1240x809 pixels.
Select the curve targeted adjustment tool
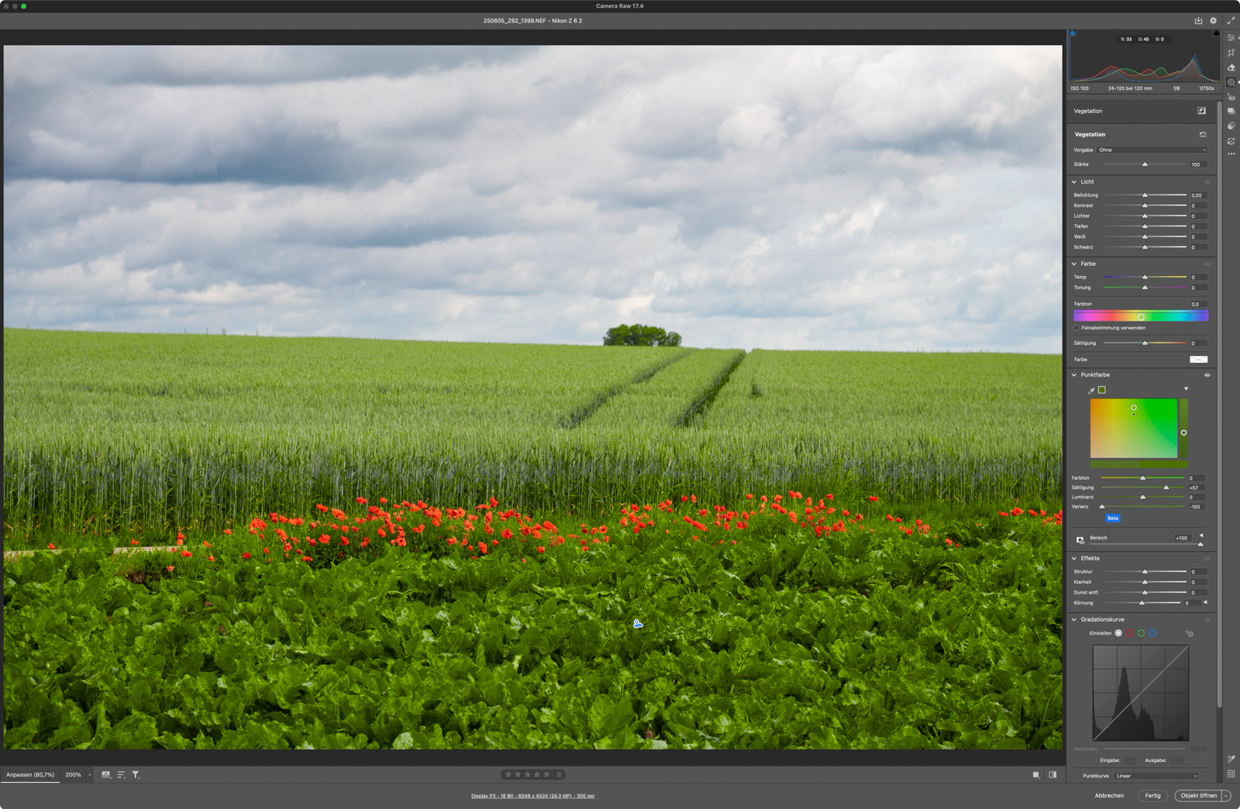(x=1189, y=634)
